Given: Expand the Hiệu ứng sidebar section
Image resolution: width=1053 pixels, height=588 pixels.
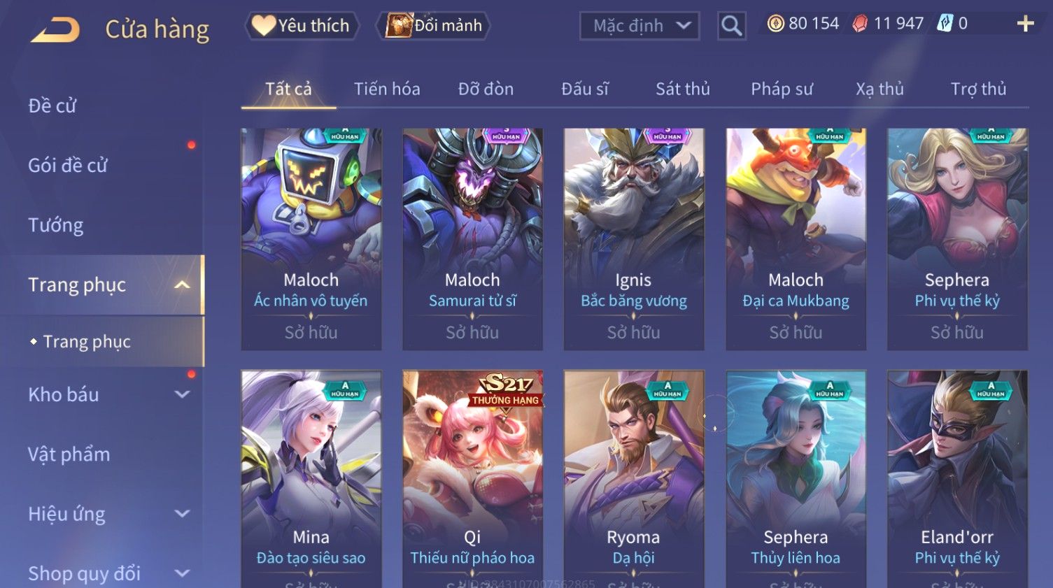Looking at the screenshot, I should 182,514.
